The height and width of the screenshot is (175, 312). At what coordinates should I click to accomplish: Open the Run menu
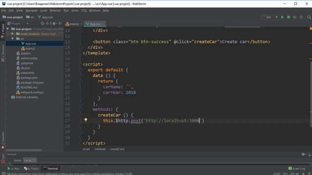click(x=66, y=11)
